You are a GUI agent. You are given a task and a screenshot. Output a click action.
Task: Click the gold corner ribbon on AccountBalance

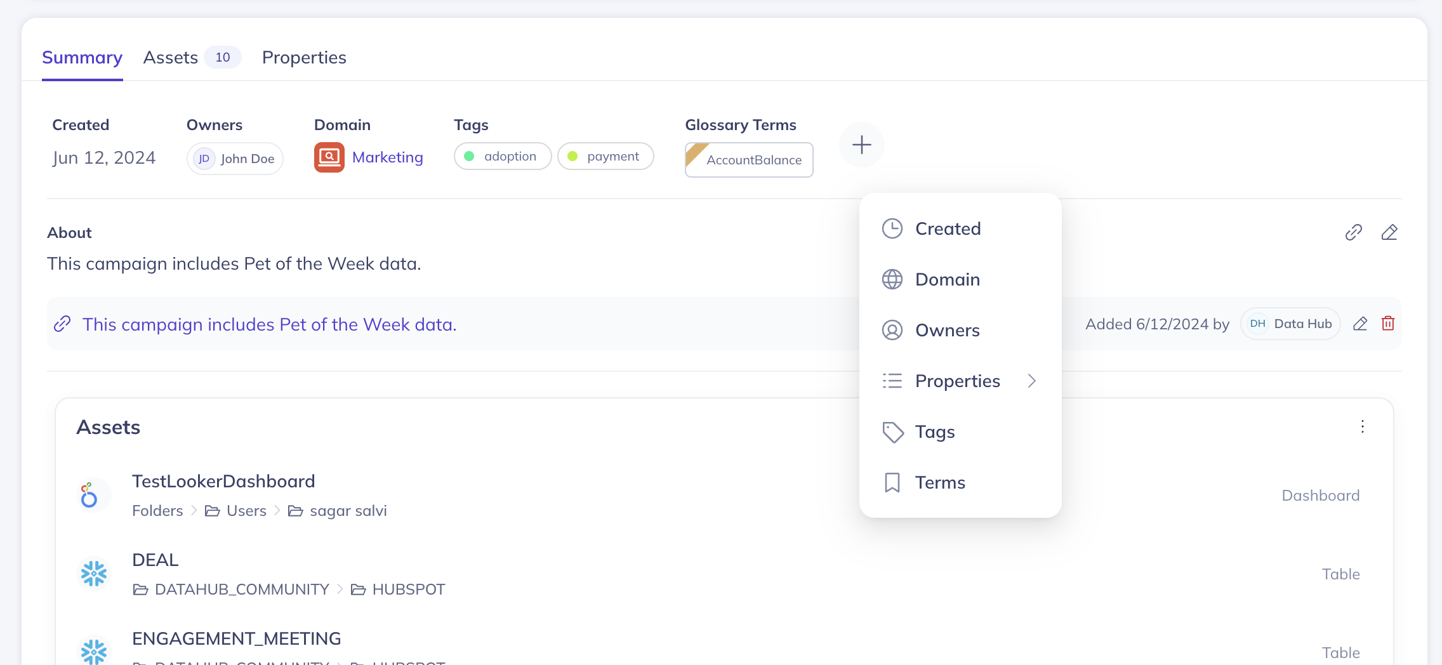pos(695,152)
